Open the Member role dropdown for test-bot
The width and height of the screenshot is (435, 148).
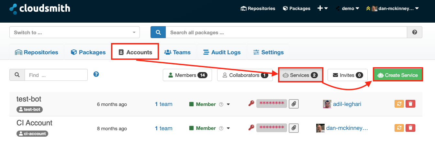[209, 104]
